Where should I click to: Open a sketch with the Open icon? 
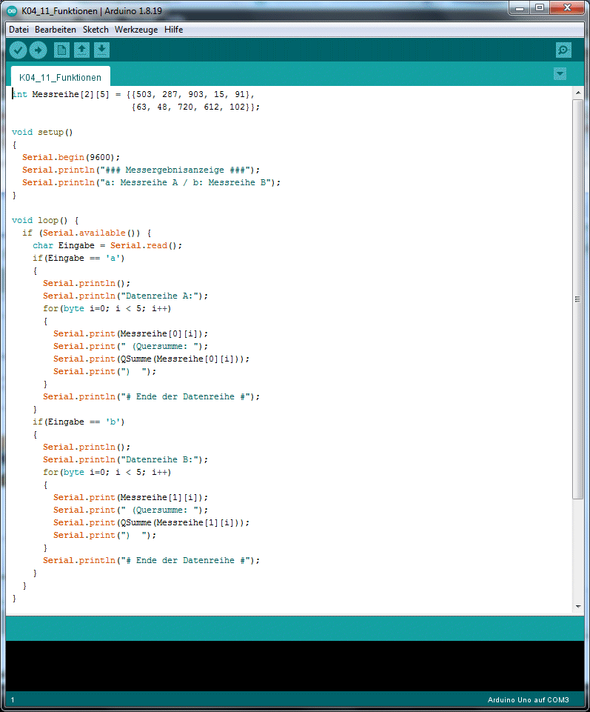pyautogui.click(x=81, y=50)
